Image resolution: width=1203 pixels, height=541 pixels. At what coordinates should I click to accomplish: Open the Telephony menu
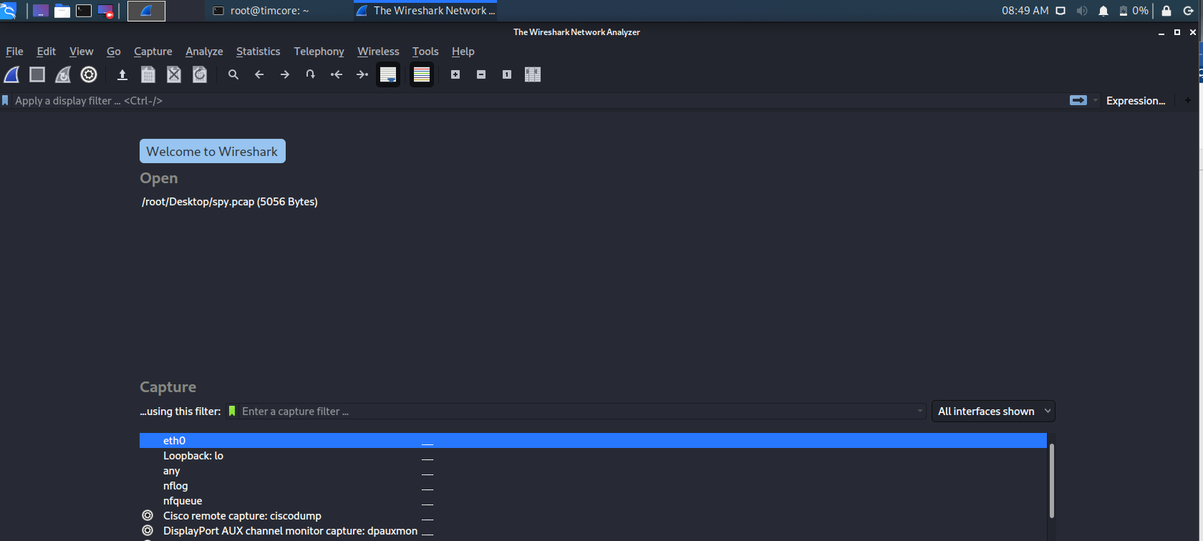(x=319, y=52)
